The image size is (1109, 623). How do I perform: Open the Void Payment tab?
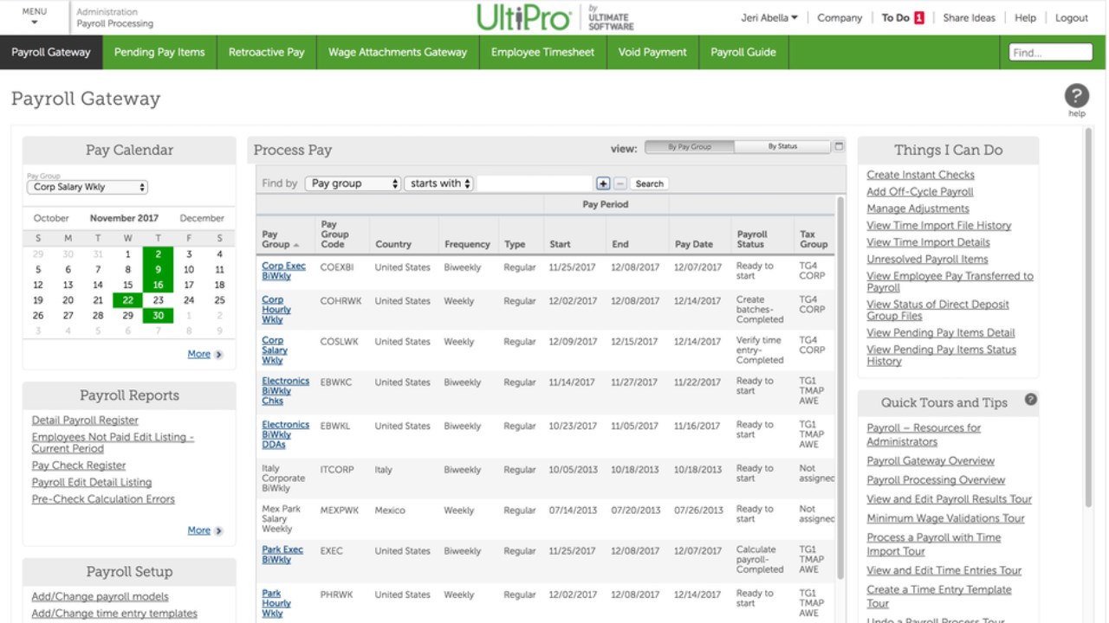coord(652,52)
